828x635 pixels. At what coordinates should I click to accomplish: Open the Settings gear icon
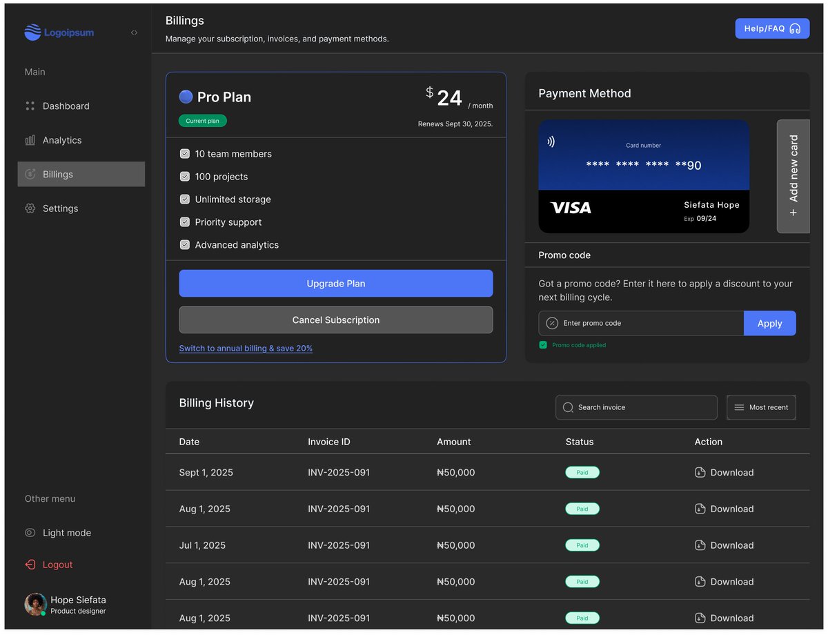coord(29,208)
